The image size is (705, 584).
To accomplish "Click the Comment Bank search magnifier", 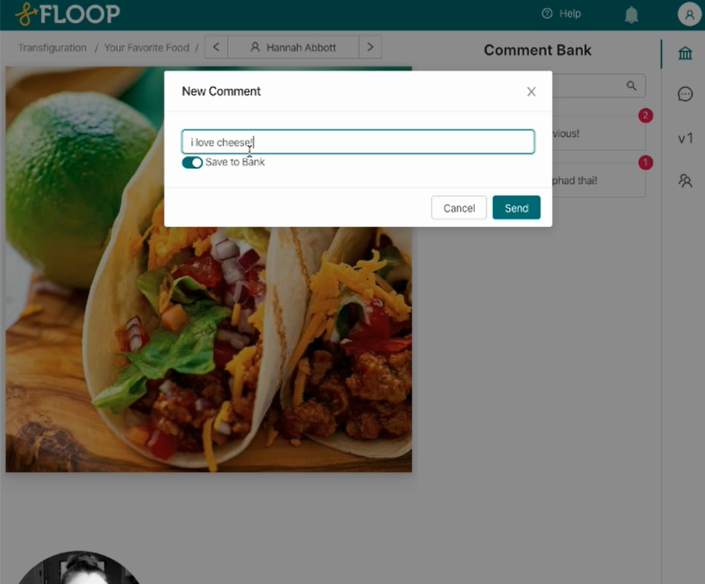I will point(632,86).
